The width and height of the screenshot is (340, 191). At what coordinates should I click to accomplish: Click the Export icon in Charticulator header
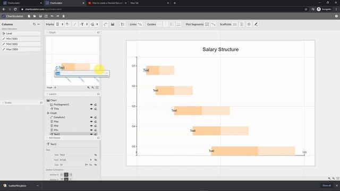click(x=46, y=16)
